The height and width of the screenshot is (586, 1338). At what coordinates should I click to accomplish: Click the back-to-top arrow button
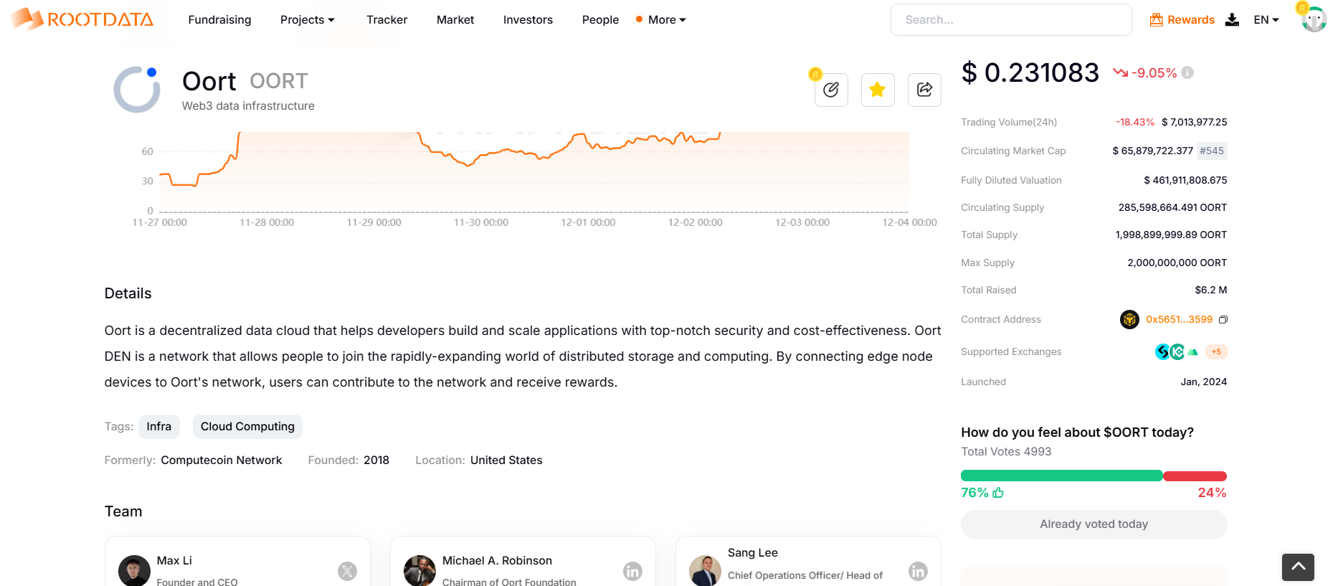tap(1298, 567)
